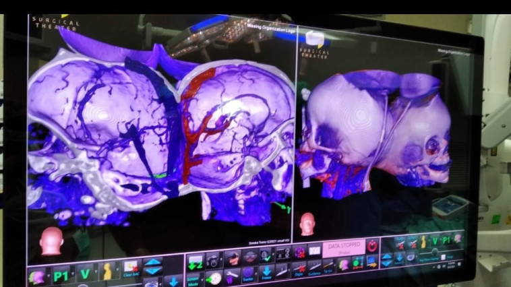Click the VR headset user icon
The height and width of the screenshot is (287, 511).
pyautogui.click(x=233, y=258)
